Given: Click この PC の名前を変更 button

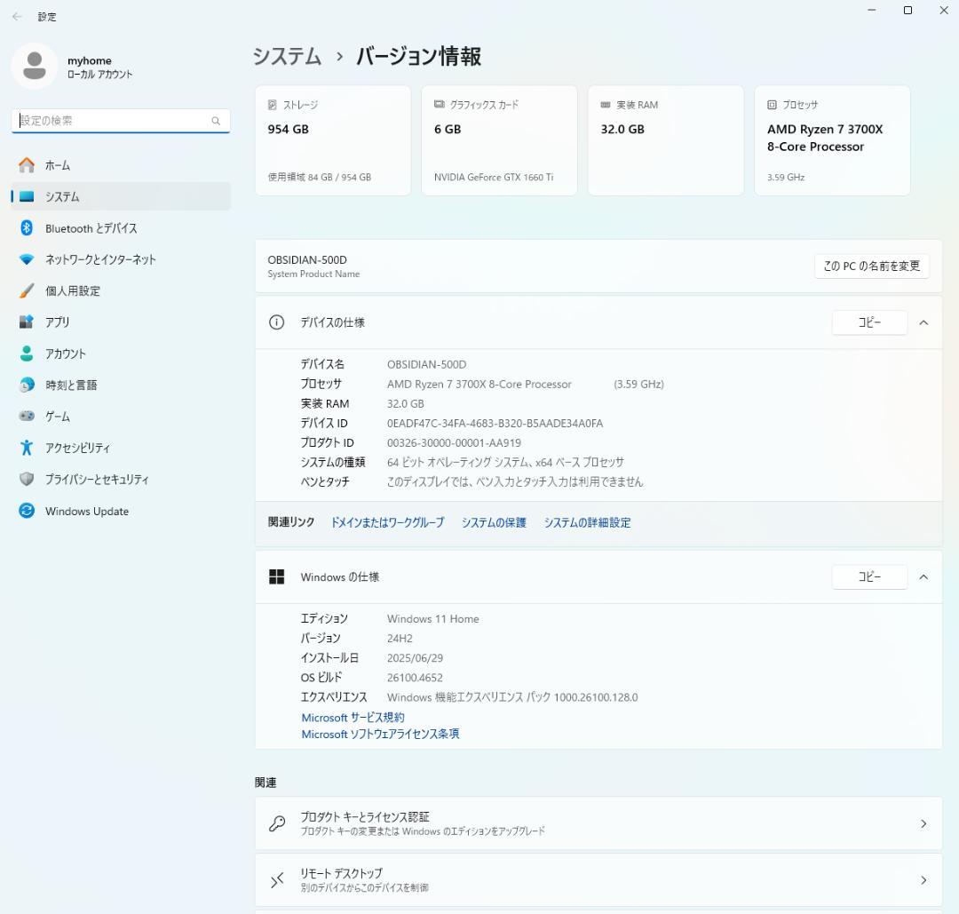Looking at the screenshot, I should (x=871, y=266).
